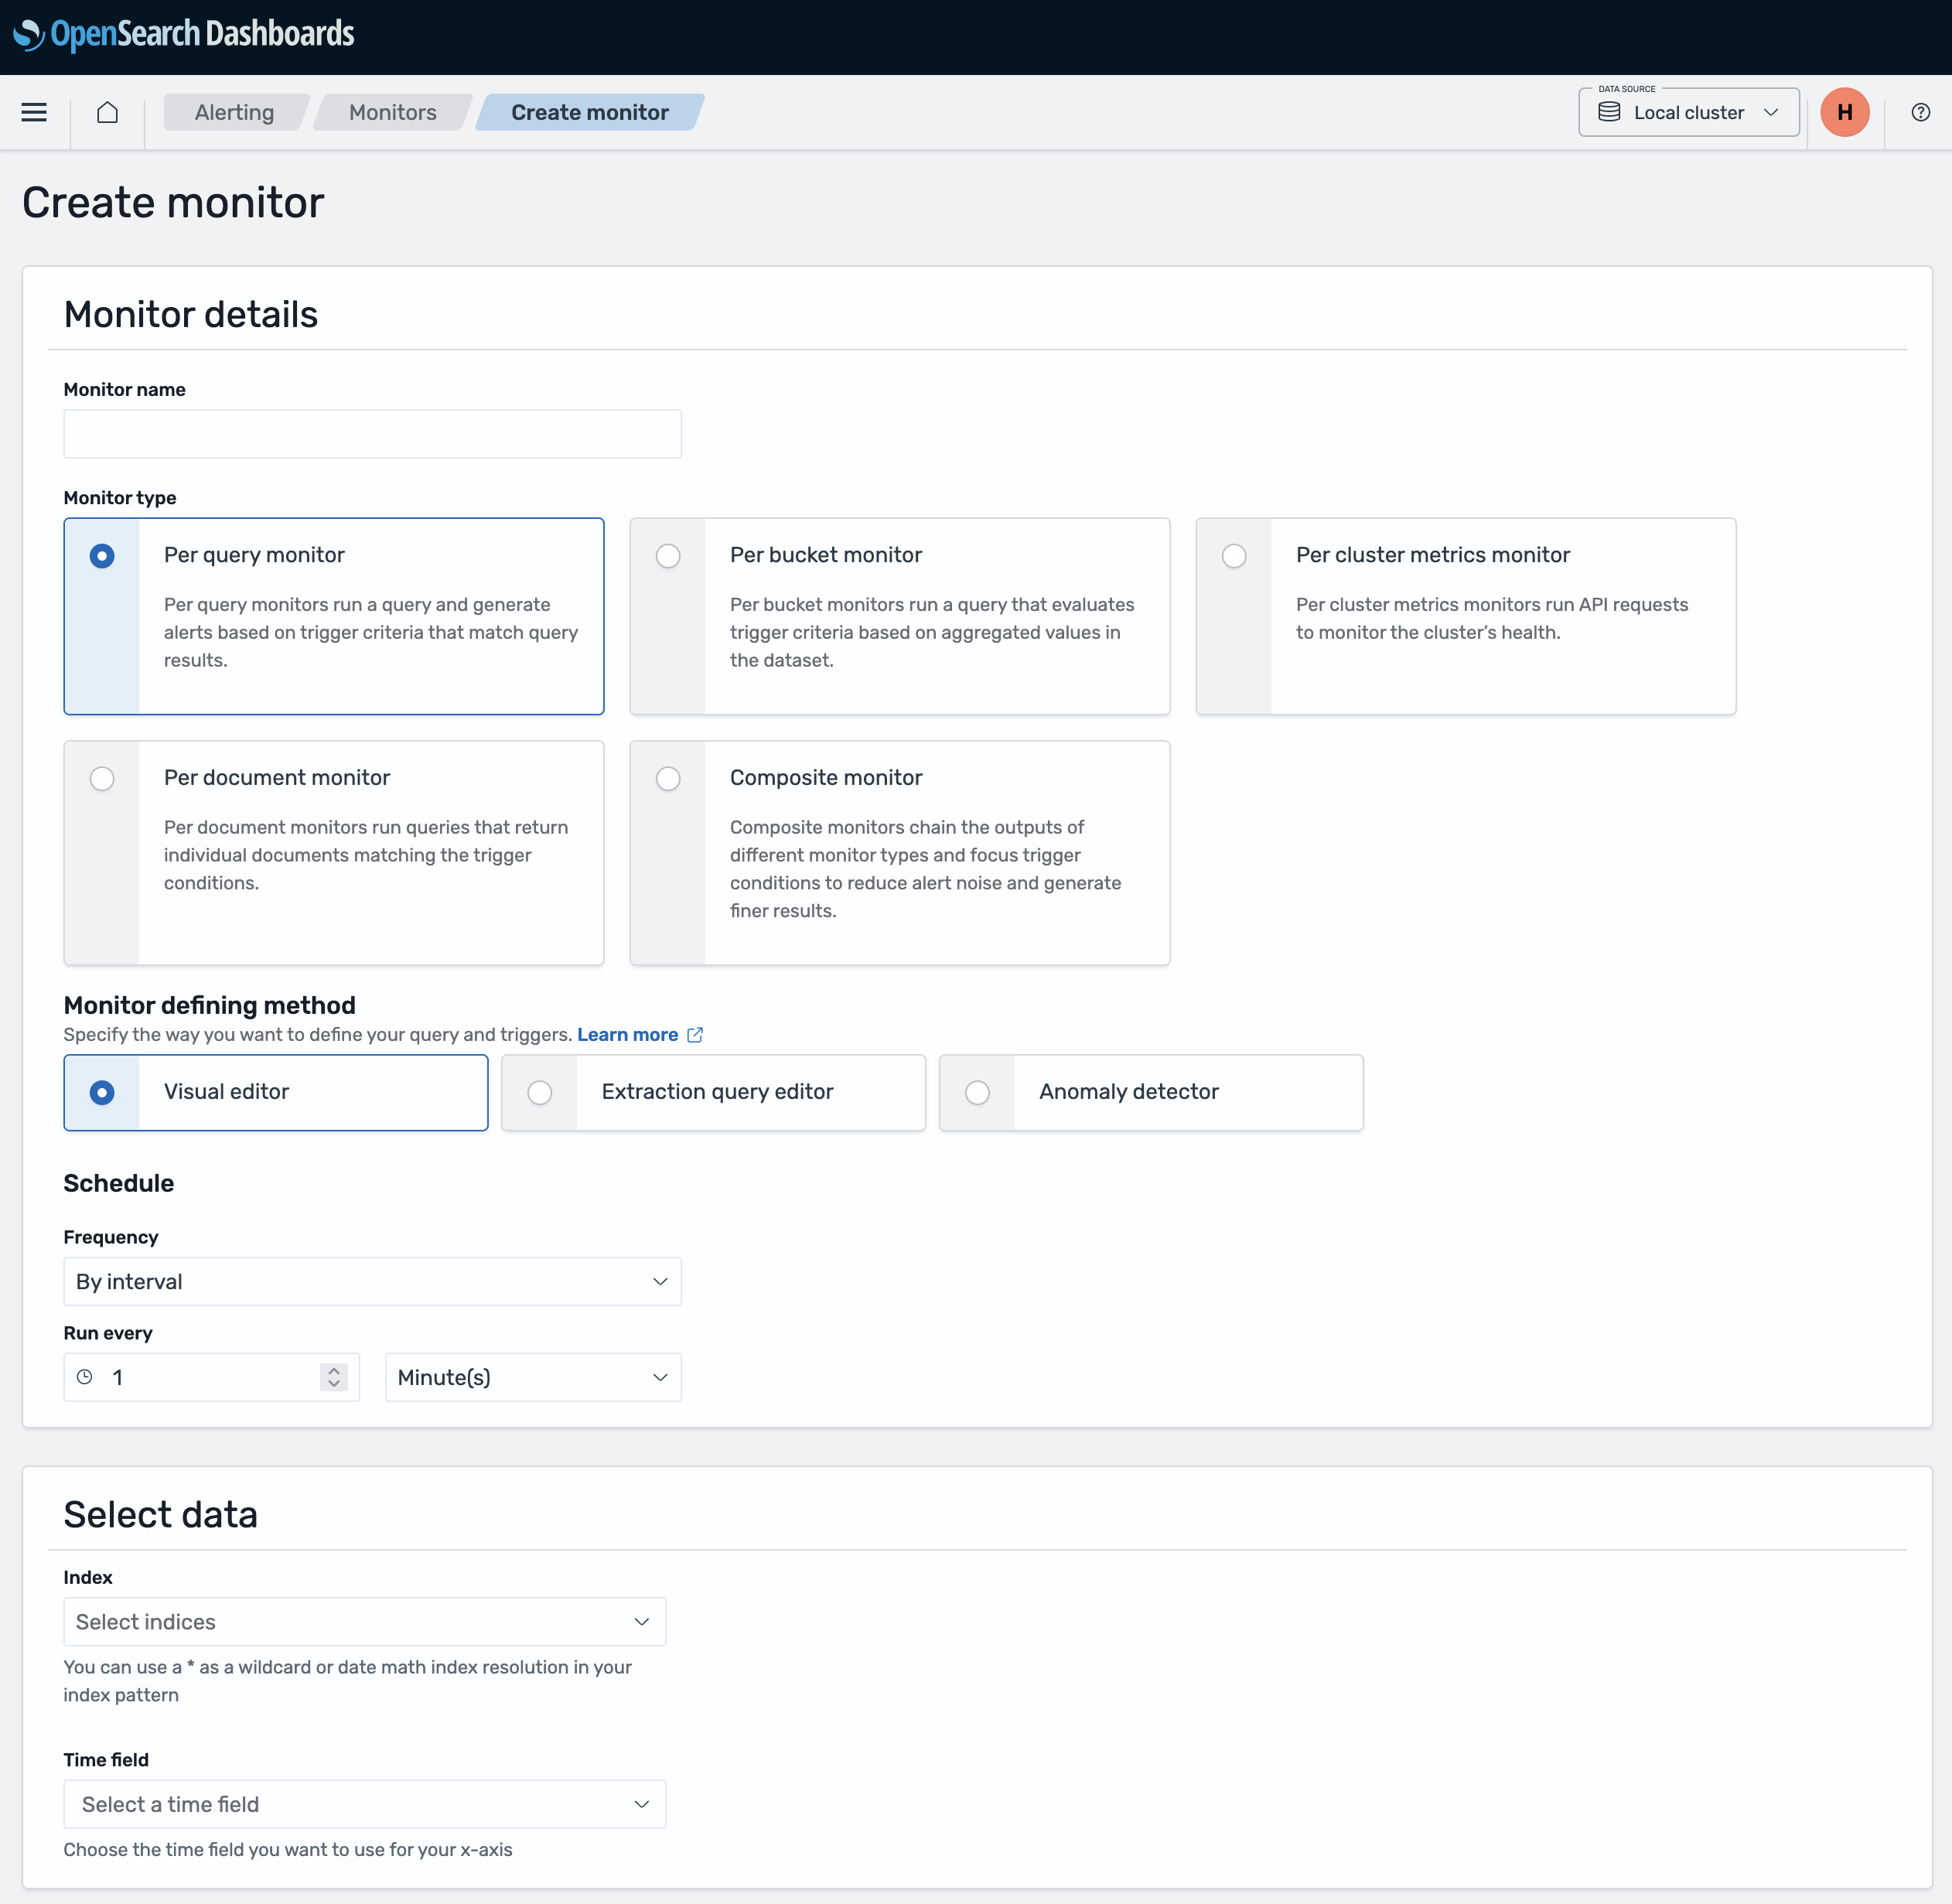Switch to the Monitors breadcrumb

[x=392, y=112]
